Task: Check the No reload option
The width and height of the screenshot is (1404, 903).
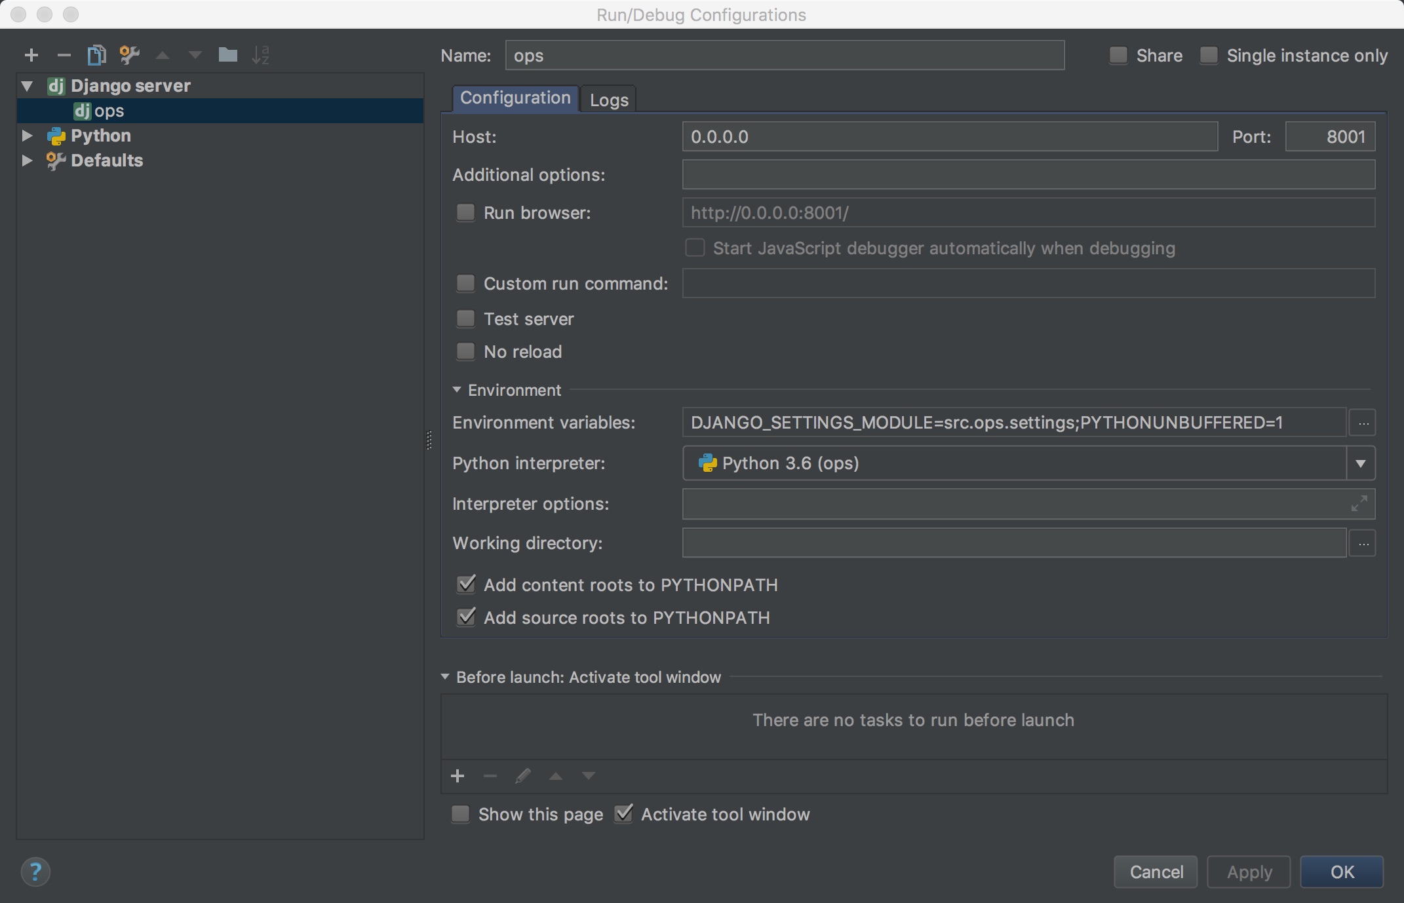Action: (x=465, y=352)
